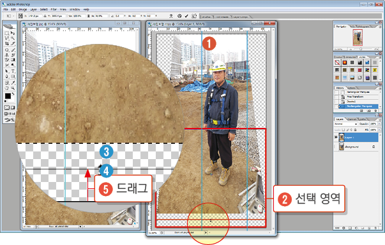Open the Fill slider arrow
Image resolution: width=385 pixels, height=245 pixels.
[x=379, y=129]
